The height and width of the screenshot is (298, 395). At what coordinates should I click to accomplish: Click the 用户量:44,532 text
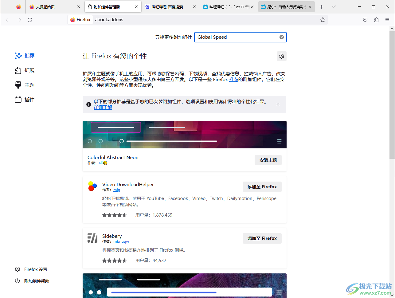tap(151, 261)
